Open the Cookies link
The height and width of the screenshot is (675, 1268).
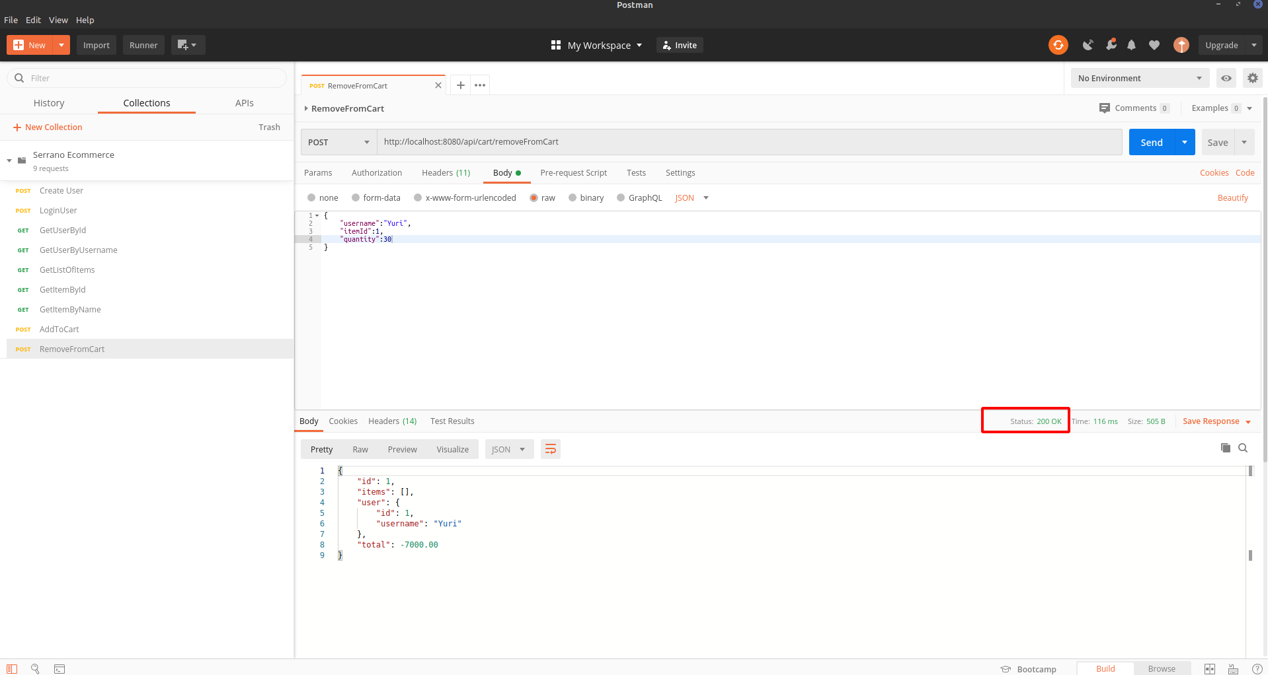coord(1214,172)
